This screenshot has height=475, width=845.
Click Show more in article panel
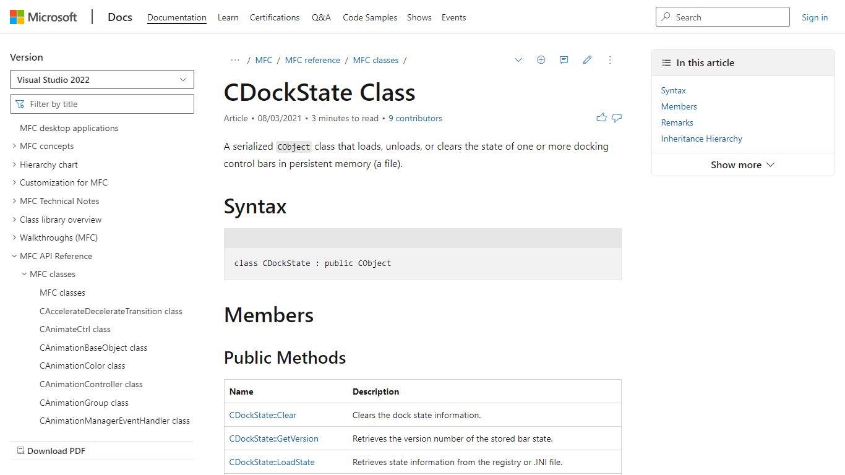[x=743, y=165]
